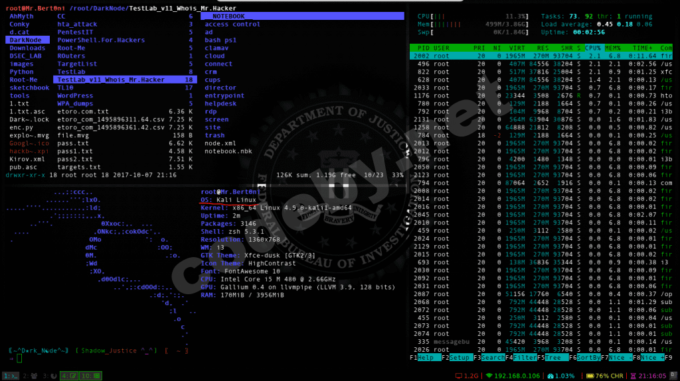Sort htop by the MEM% column header

coord(612,48)
